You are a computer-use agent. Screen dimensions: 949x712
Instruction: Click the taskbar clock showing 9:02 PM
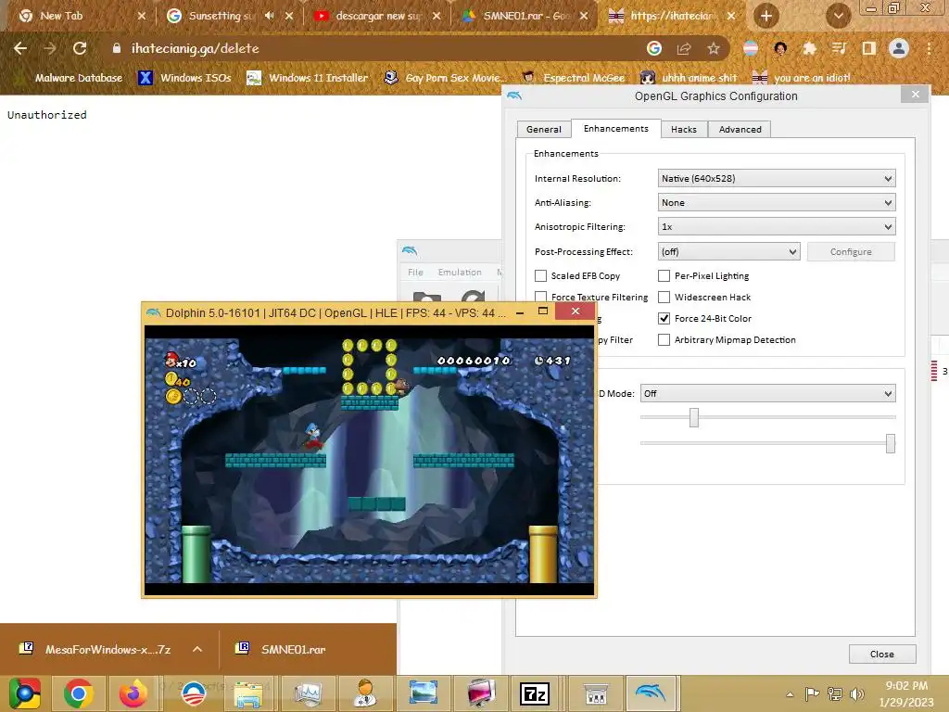point(906,693)
